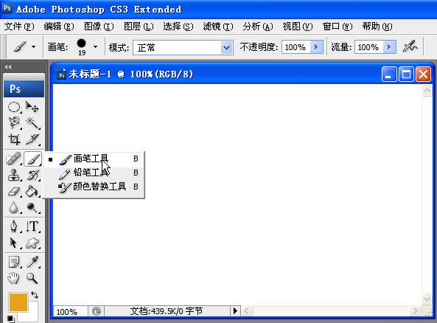The height and width of the screenshot is (323, 437).
Task: Minimize the 未标题-1 document window
Action: (389, 74)
